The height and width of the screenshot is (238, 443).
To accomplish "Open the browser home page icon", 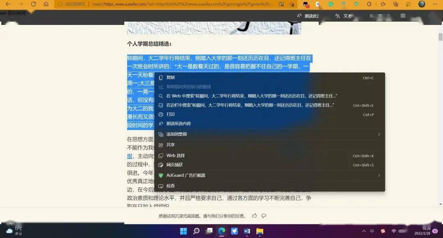I will (46, 4).
